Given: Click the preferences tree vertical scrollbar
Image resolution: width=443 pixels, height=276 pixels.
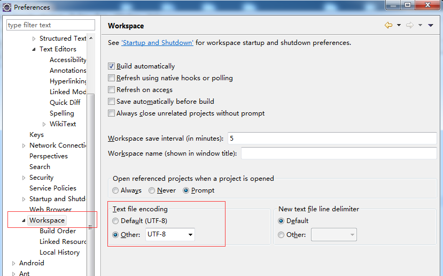Looking at the screenshot, I should coord(91,160).
